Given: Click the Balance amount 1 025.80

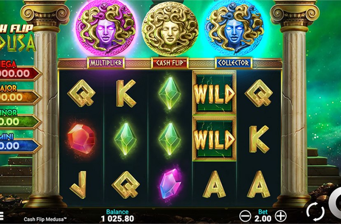Looking at the screenshot, I should click(117, 219).
